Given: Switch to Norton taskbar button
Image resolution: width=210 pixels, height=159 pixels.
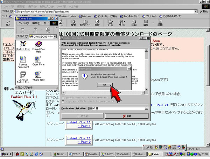Looking at the screenshot, I should click(60, 154).
